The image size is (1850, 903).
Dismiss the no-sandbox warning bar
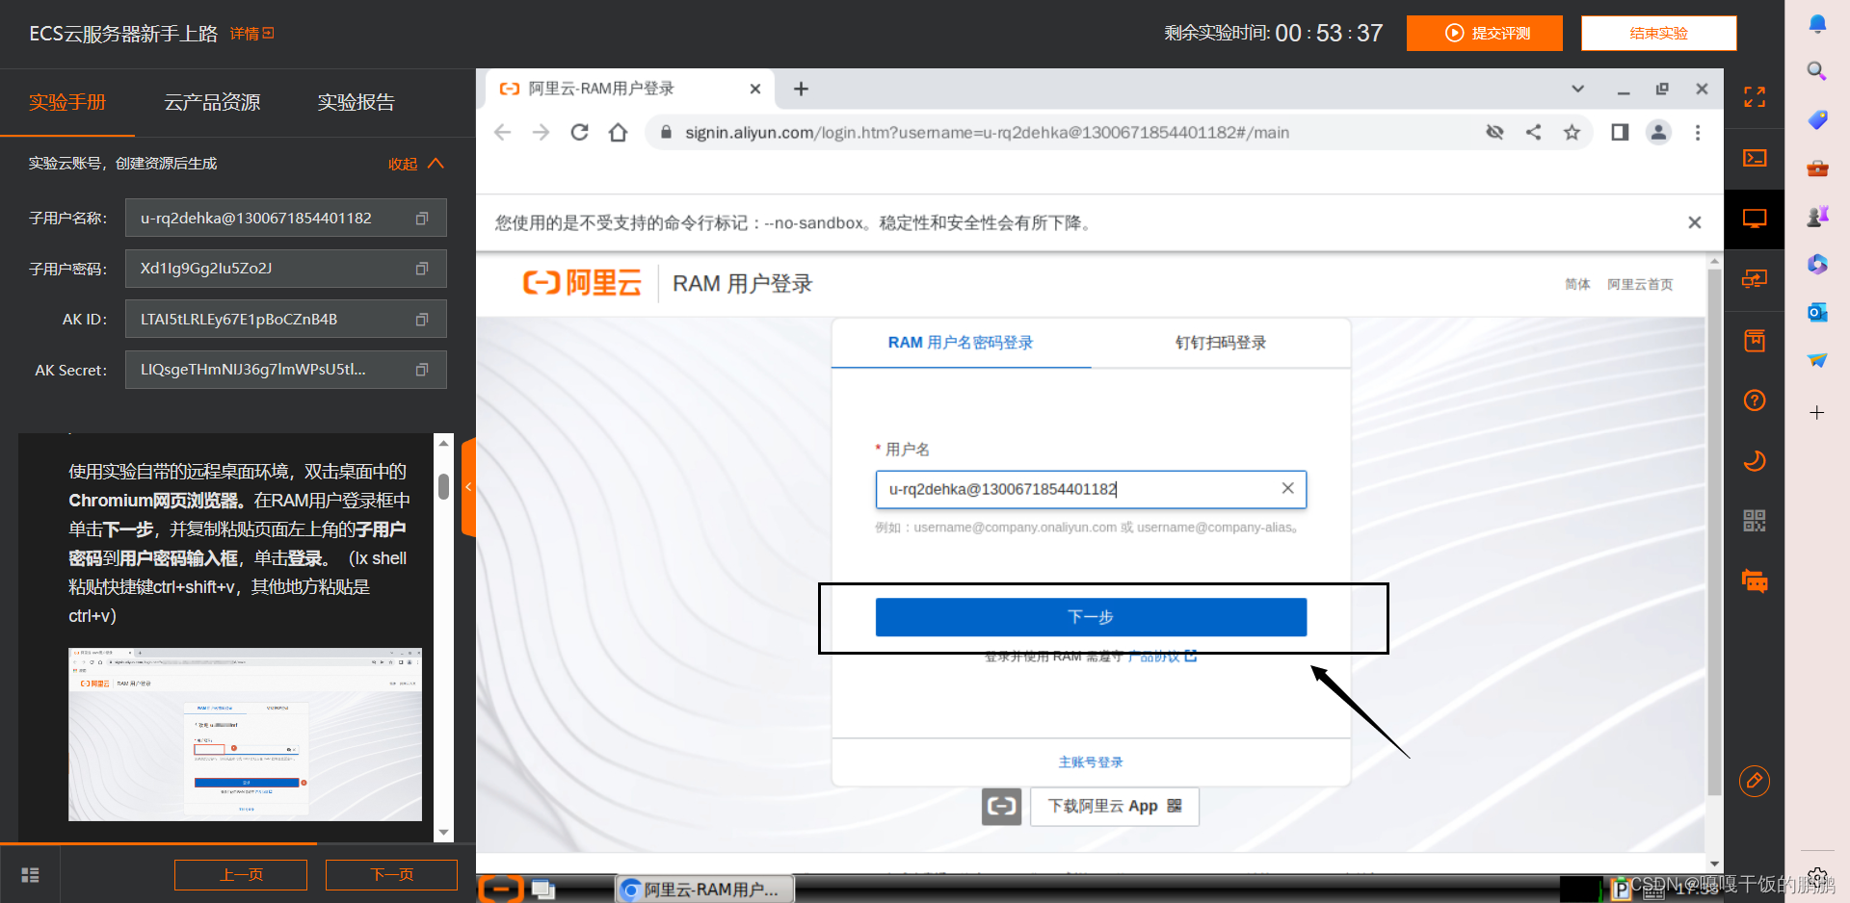(x=1695, y=222)
